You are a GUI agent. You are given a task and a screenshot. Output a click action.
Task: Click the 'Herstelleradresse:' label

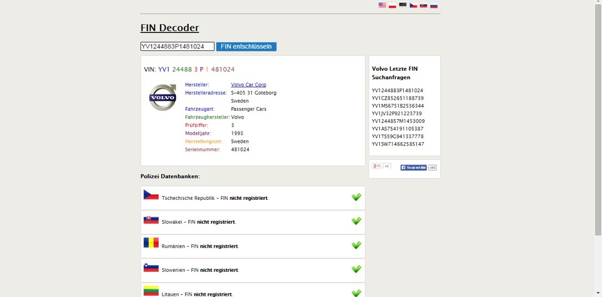[206, 93]
